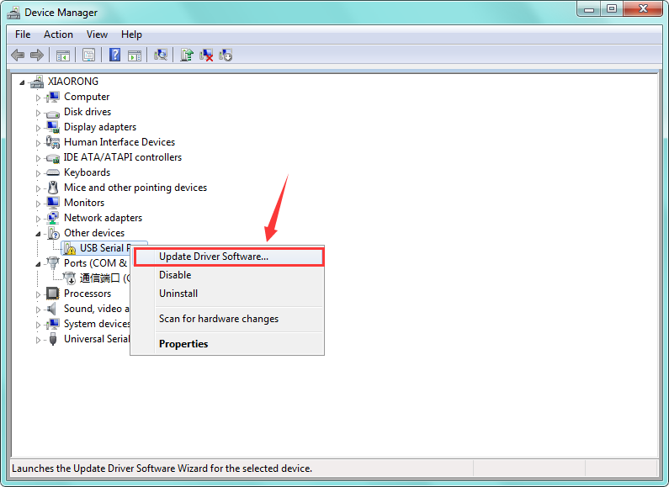Image resolution: width=669 pixels, height=487 pixels.
Task: Click Update Driver Software toolbar icon
Action: (187, 55)
